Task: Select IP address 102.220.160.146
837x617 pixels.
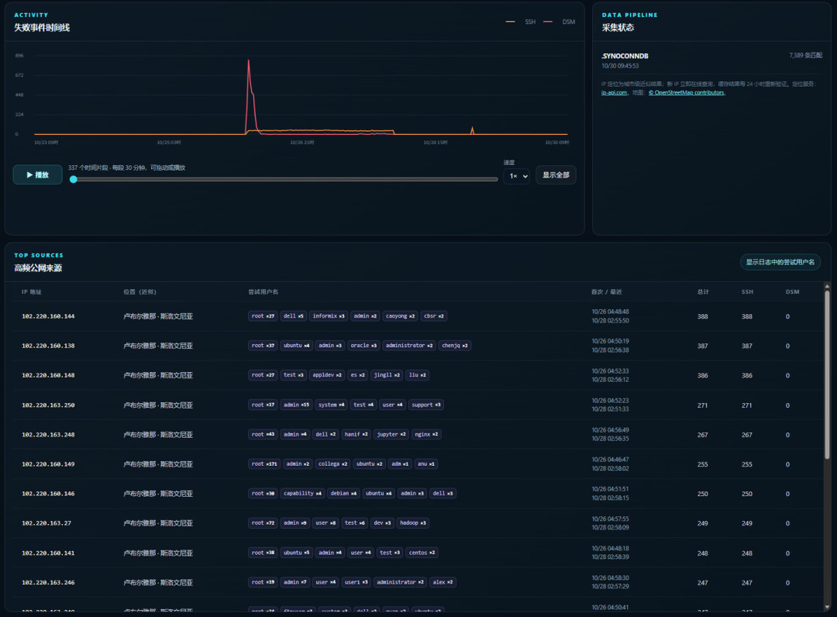Action: (48, 494)
